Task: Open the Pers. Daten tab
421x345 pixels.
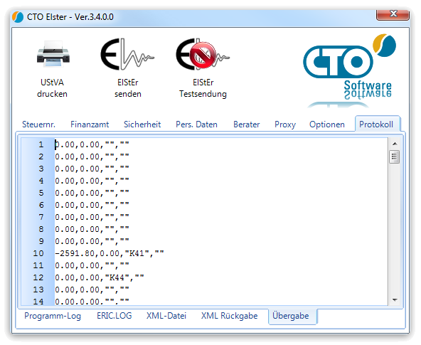Action: click(x=196, y=124)
